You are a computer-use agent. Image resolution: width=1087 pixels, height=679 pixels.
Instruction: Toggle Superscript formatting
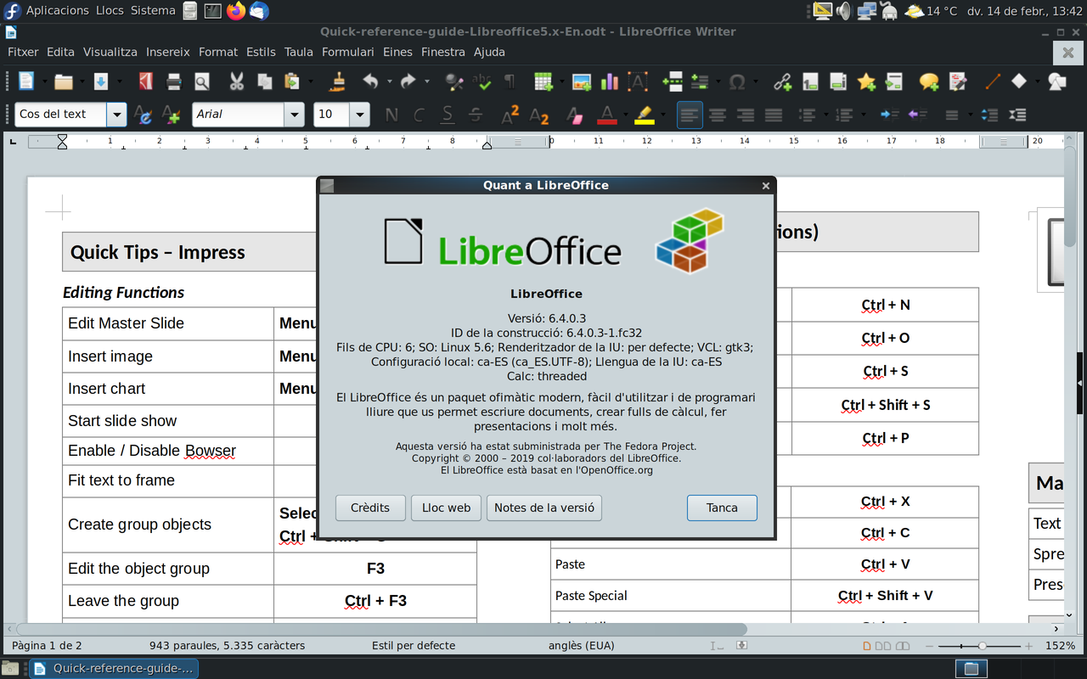pyautogui.click(x=510, y=115)
